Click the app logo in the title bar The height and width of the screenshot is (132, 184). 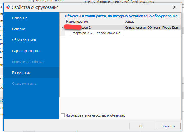pos(8,7)
